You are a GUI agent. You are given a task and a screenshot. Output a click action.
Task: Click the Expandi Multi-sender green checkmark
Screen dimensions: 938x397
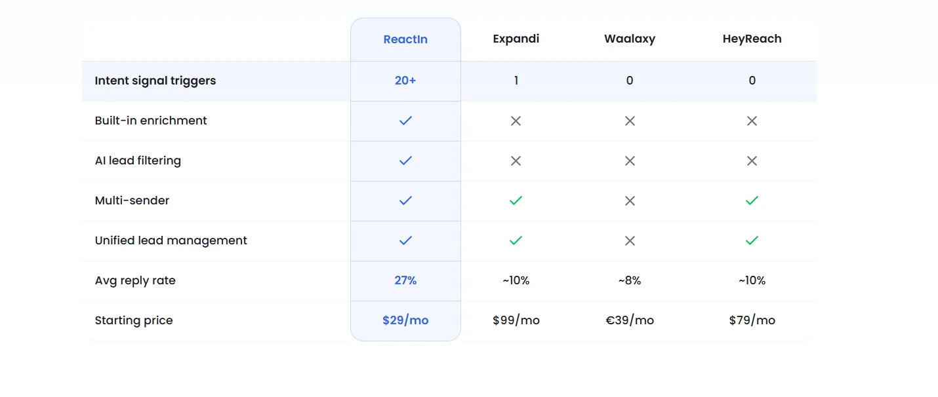tap(516, 200)
